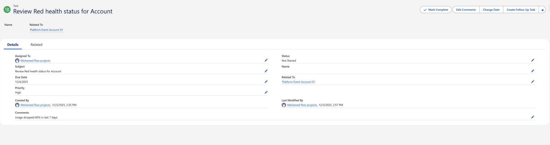Click the comment text about usage dropped 60%
The height and width of the screenshot is (145, 550).
pyautogui.click(x=37, y=117)
